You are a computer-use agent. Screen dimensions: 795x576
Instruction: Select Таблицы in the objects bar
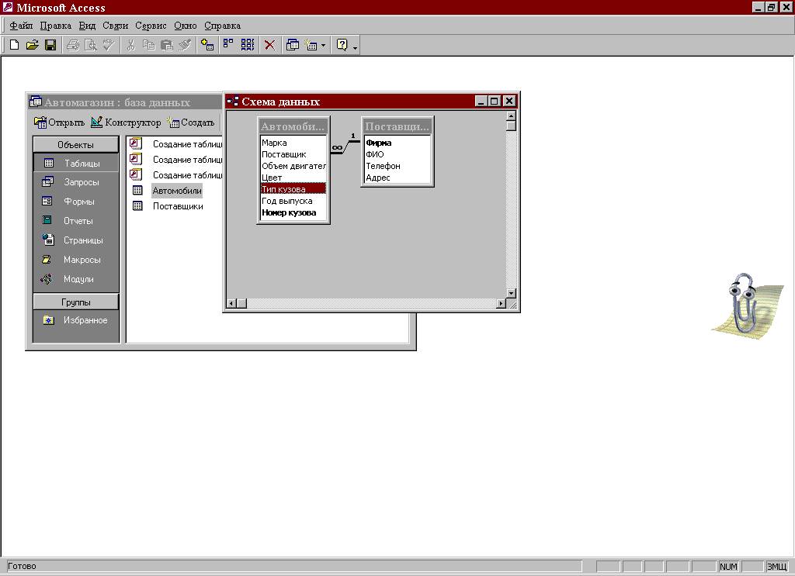pyautogui.click(x=75, y=164)
